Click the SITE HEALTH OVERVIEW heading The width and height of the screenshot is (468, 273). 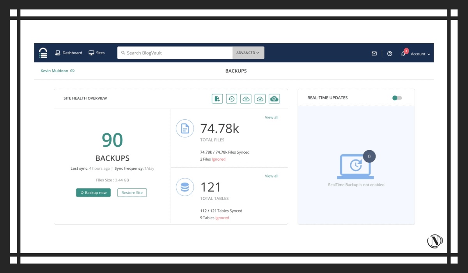tap(85, 98)
